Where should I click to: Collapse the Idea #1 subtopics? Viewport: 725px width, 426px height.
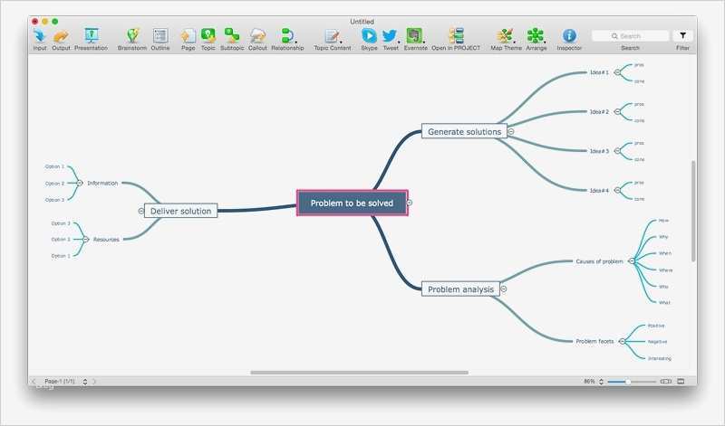coord(617,72)
